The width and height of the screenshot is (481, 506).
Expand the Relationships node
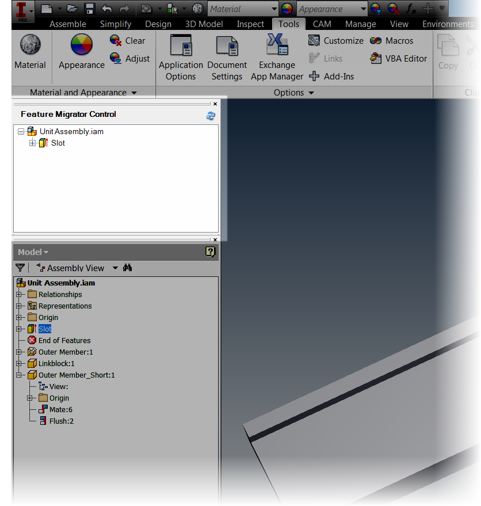coord(18,294)
